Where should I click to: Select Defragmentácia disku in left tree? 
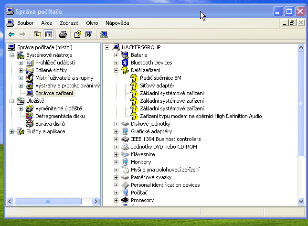pyautogui.click(x=60, y=116)
